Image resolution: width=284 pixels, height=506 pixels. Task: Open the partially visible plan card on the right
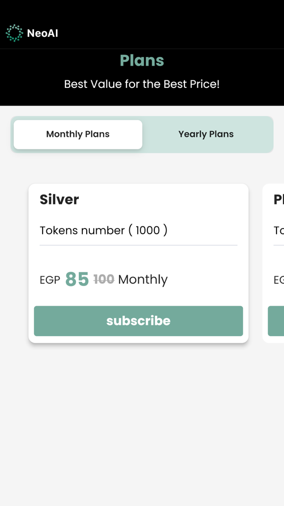273,263
